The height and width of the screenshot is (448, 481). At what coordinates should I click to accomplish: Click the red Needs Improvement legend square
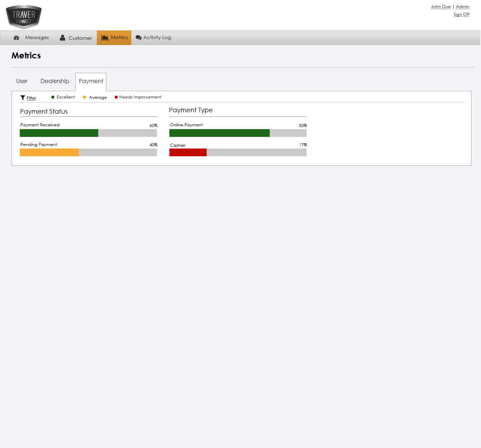click(116, 97)
